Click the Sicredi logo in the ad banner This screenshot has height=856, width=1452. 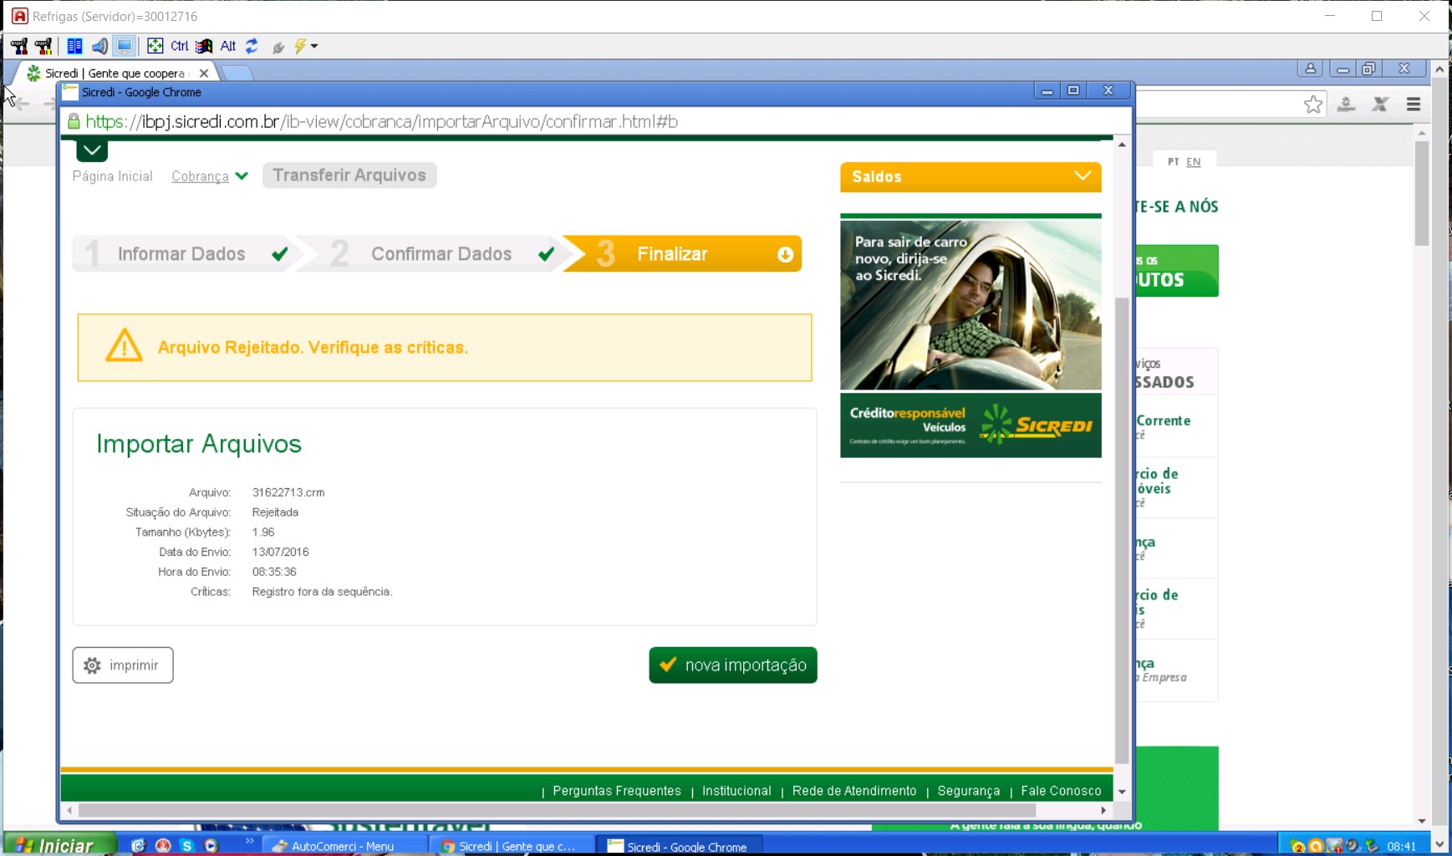(x=1037, y=424)
